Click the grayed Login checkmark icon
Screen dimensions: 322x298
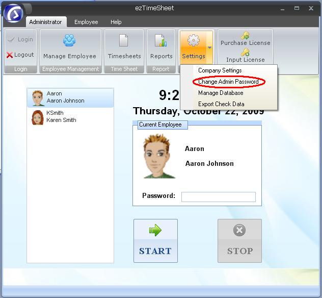(11, 39)
